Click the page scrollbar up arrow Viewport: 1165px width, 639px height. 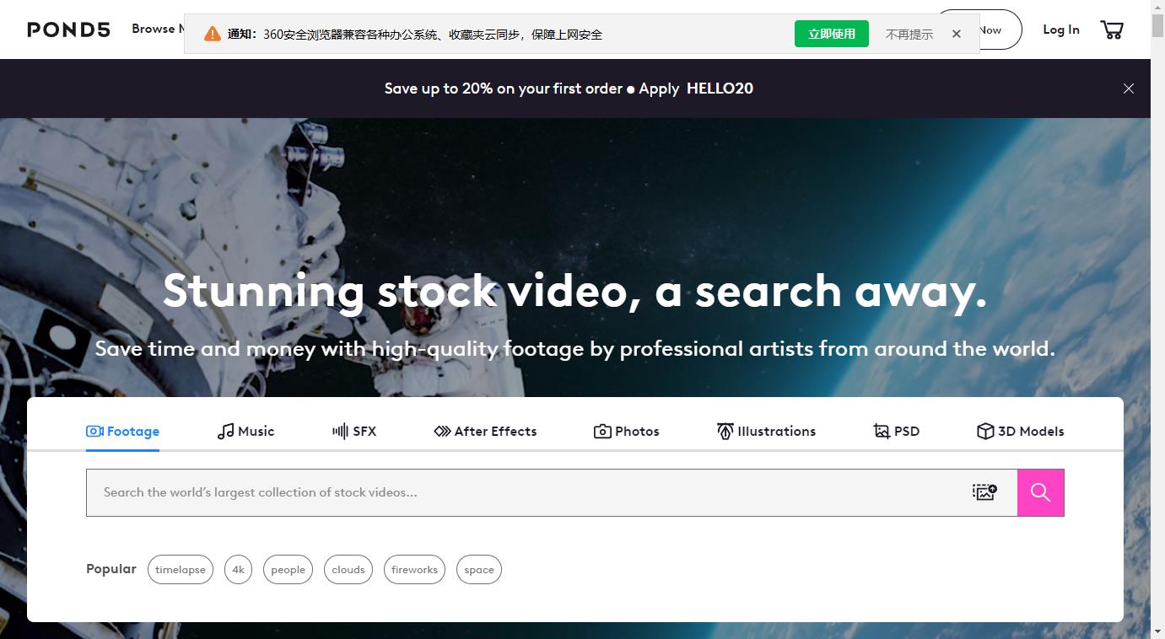pyautogui.click(x=1157, y=7)
